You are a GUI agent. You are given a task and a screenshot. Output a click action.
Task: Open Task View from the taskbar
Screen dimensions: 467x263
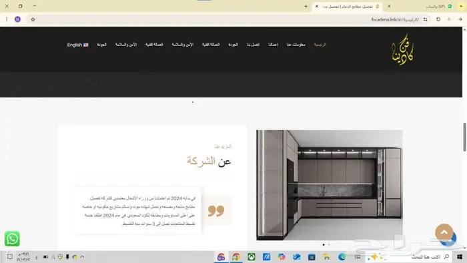click(x=358, y=257)
